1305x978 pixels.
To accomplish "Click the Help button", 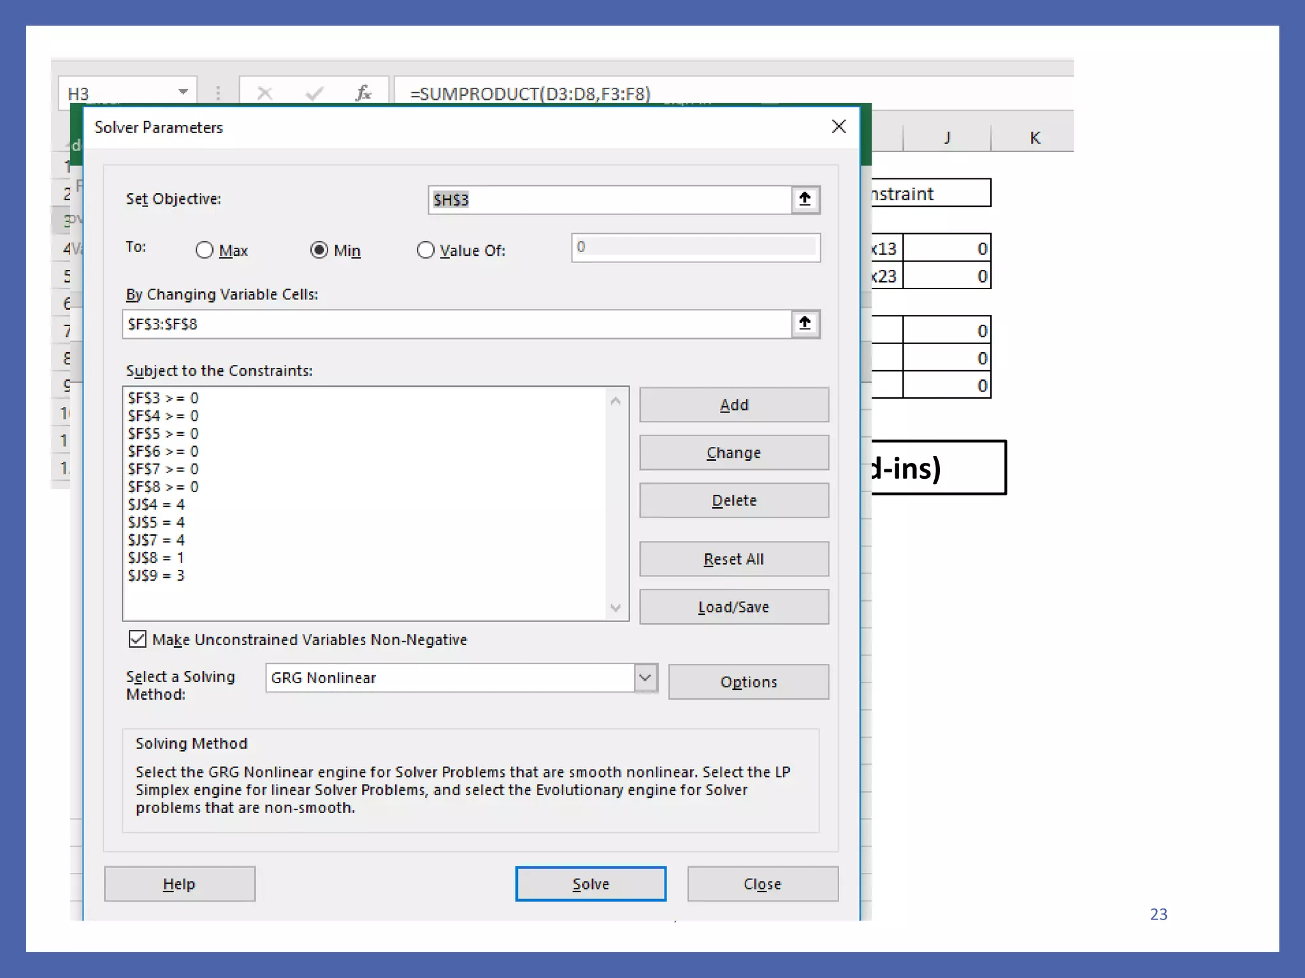I will [180, 884].
